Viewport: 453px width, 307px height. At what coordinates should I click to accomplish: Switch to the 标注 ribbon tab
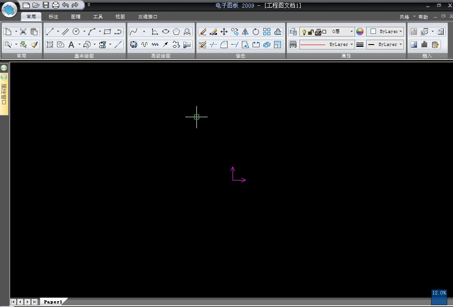coord(53,16)
